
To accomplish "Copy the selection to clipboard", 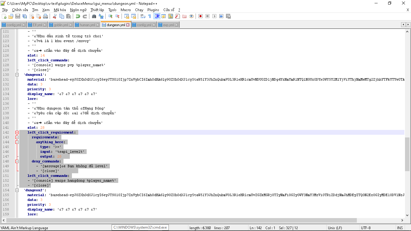I will pos(62,16).
